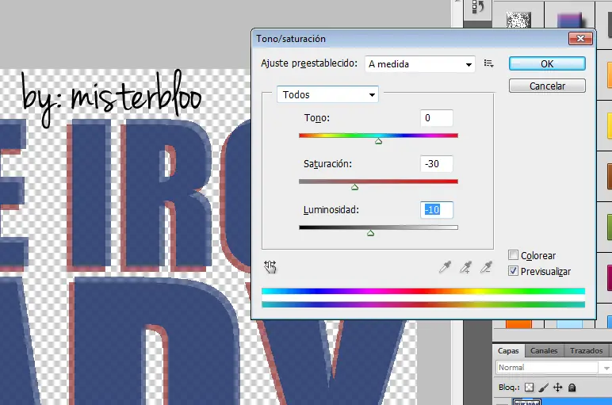
Task: Switch to the Capas tab
Action: click(508, 351)
